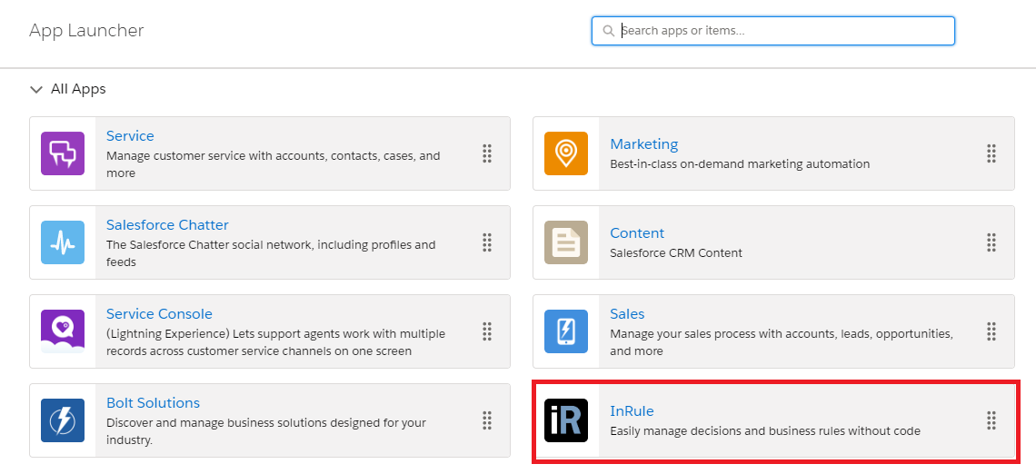Viewport: 1036px width, 474px height.
Task: Open the Sales phone icon
Action: pos(566,331)
